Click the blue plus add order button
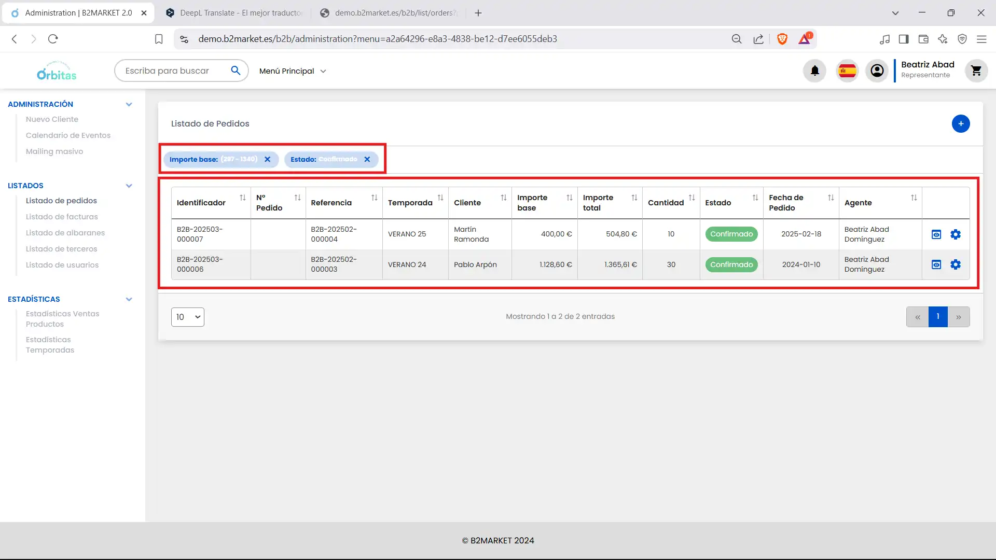This screenshot has height=560, width=996. tap(960, 123)
